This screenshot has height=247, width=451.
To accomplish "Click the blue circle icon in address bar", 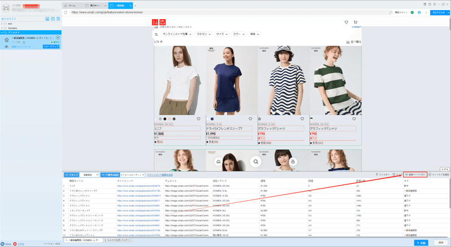I will (419, 12).
